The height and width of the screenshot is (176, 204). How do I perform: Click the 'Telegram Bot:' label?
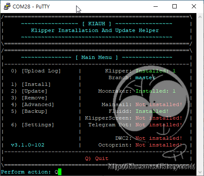point(110,125)
